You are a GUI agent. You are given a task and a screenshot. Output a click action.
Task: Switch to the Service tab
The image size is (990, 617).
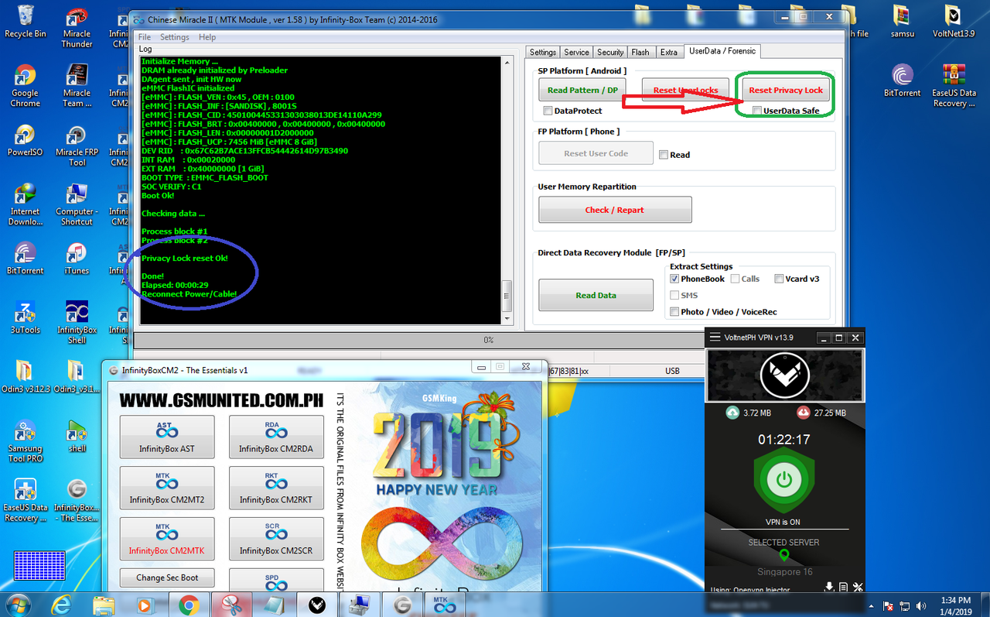coord(576,52)
